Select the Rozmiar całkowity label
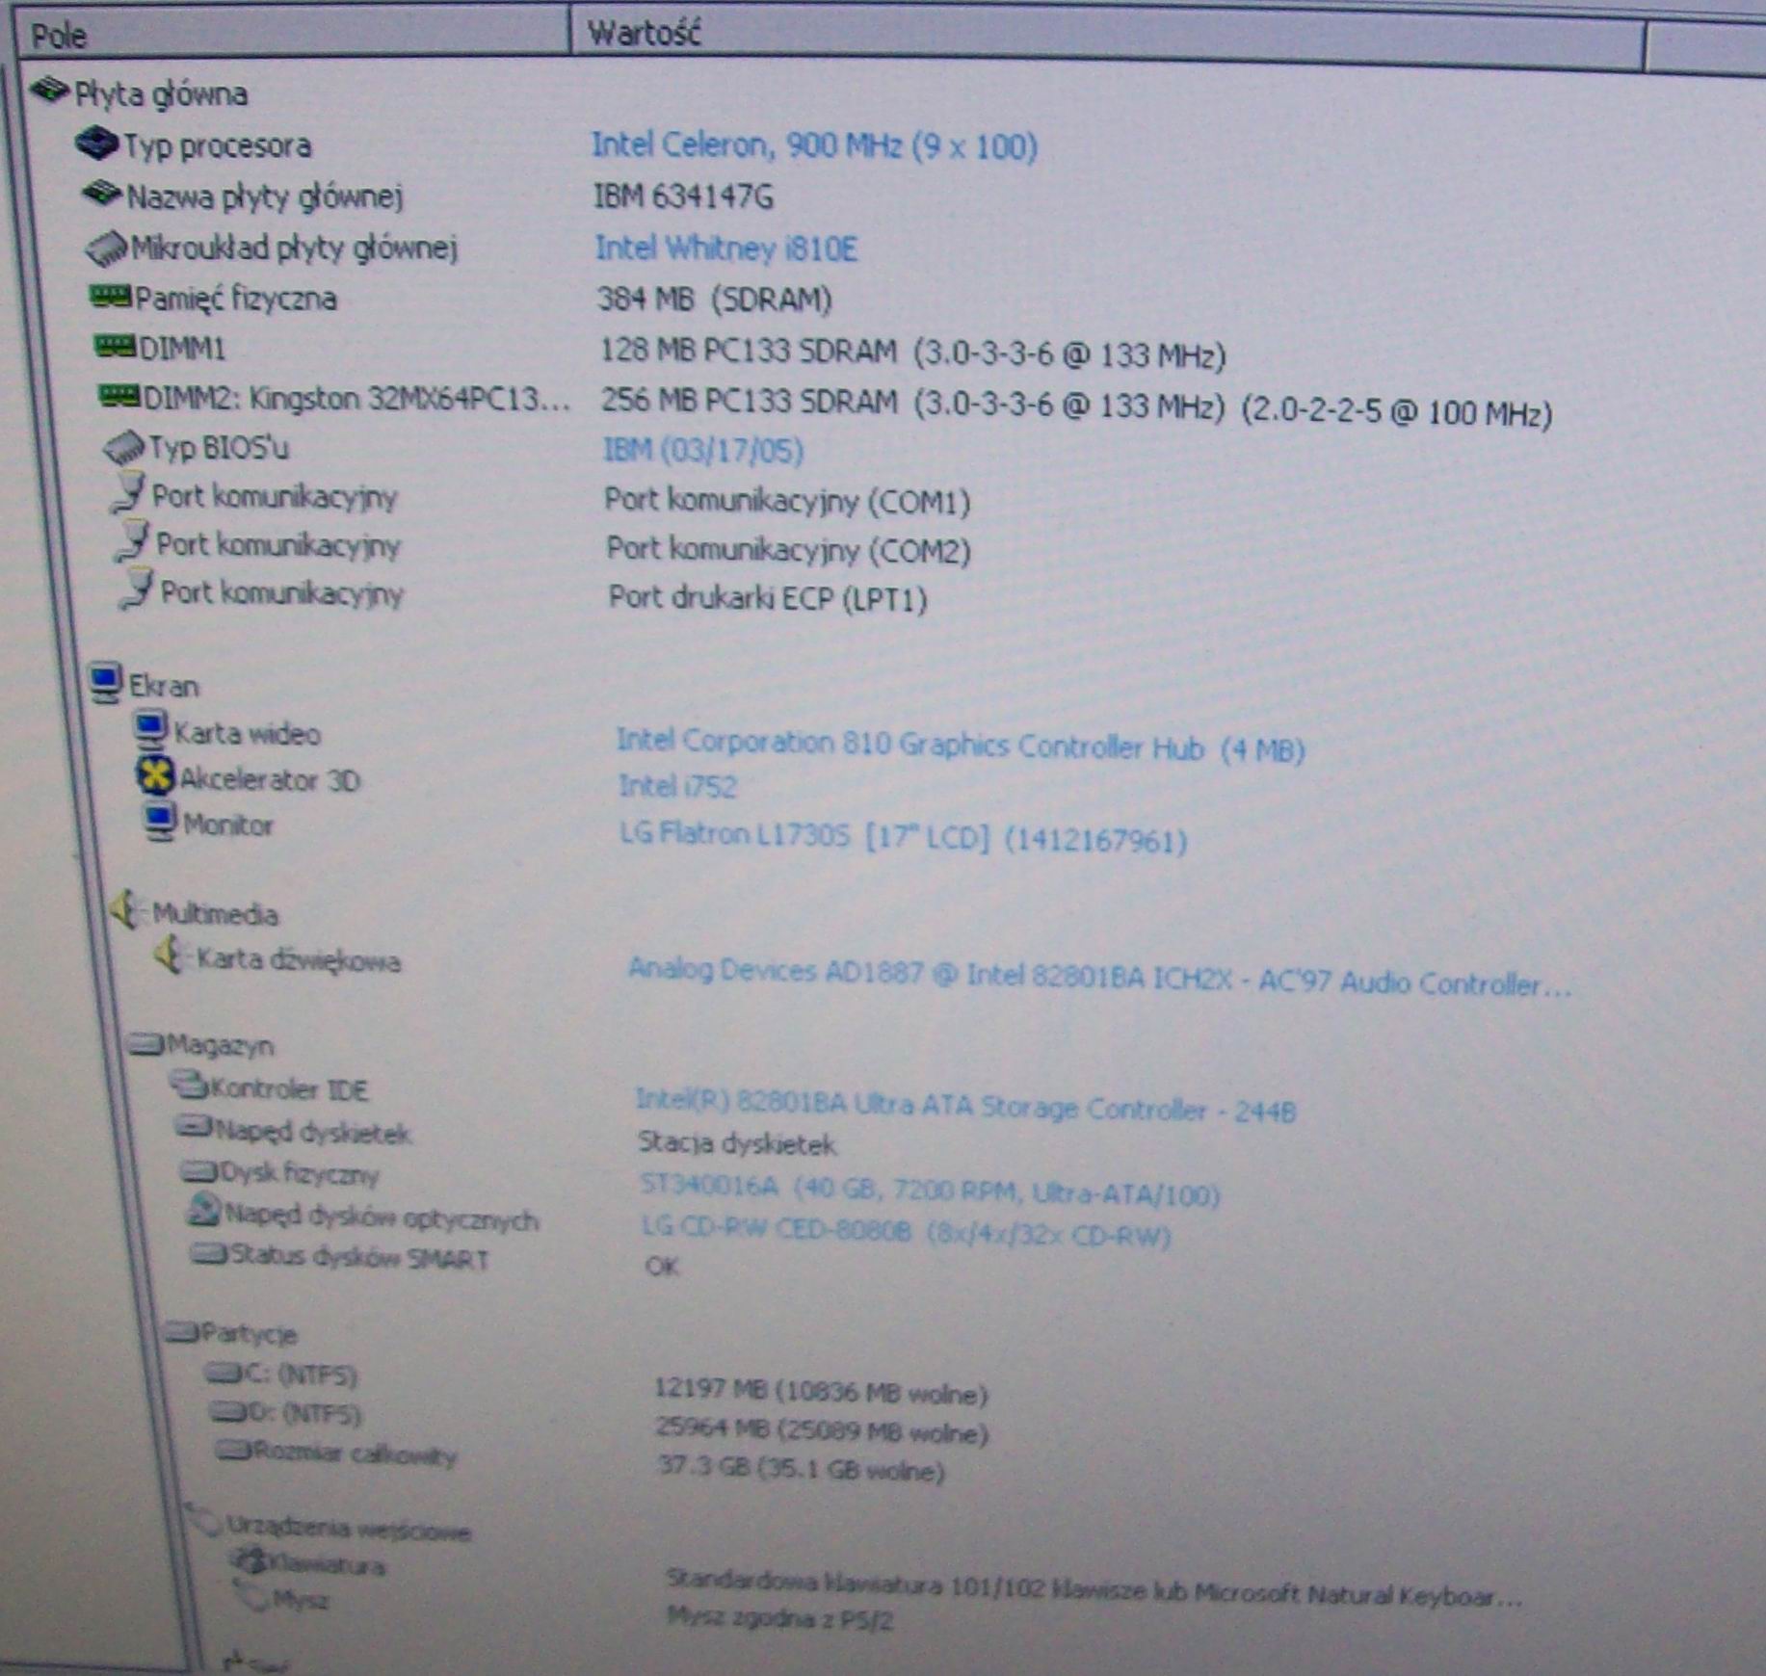The image size is (1766, 1676). click(354, 1453)
